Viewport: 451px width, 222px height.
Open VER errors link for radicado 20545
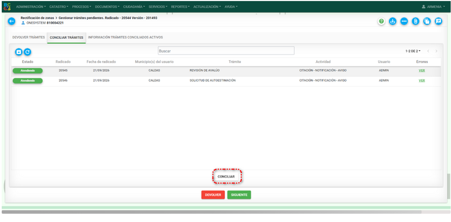422,71
